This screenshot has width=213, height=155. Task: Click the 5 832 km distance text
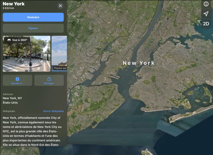click(x=8, y=8)
